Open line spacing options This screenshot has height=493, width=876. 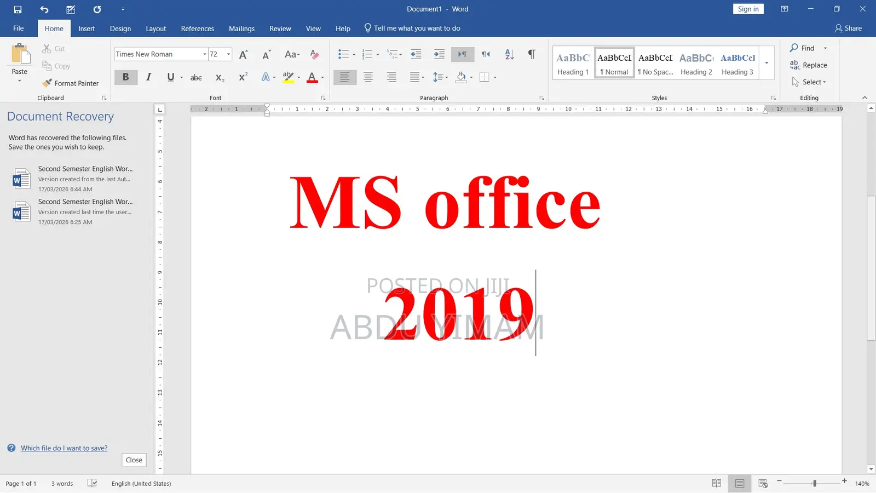[440, 77]
